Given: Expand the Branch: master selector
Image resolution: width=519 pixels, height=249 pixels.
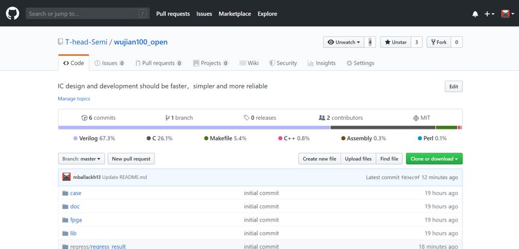Looking at the screenshot, I should coord(82,159).
